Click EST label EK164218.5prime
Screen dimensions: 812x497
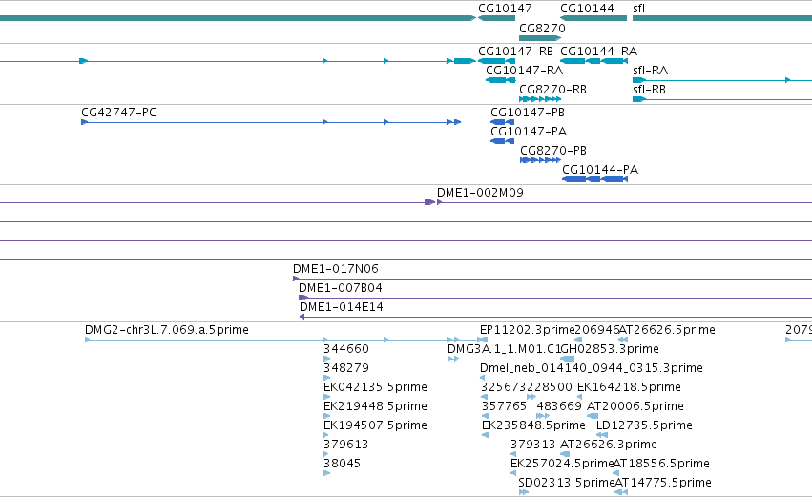[x=629, y=387]
